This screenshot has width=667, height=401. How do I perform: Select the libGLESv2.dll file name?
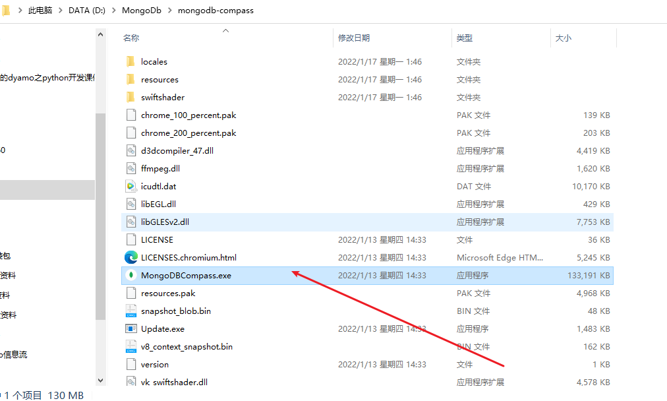tap(165, 222)
